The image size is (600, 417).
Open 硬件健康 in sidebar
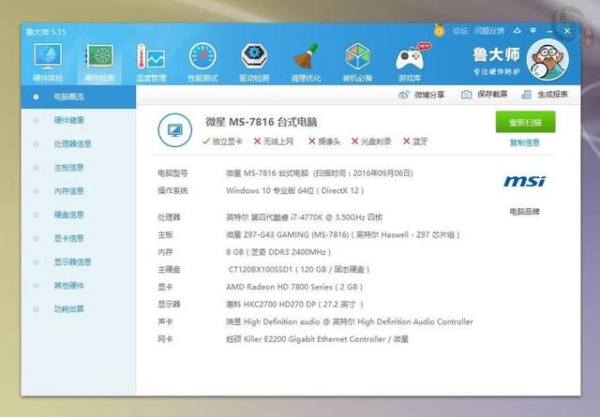pyautogui.click(x=68, y=121)
